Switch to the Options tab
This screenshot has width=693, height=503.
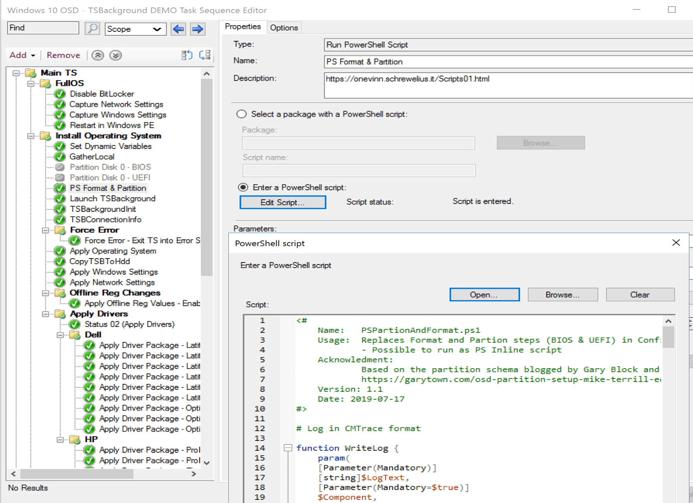284,27
